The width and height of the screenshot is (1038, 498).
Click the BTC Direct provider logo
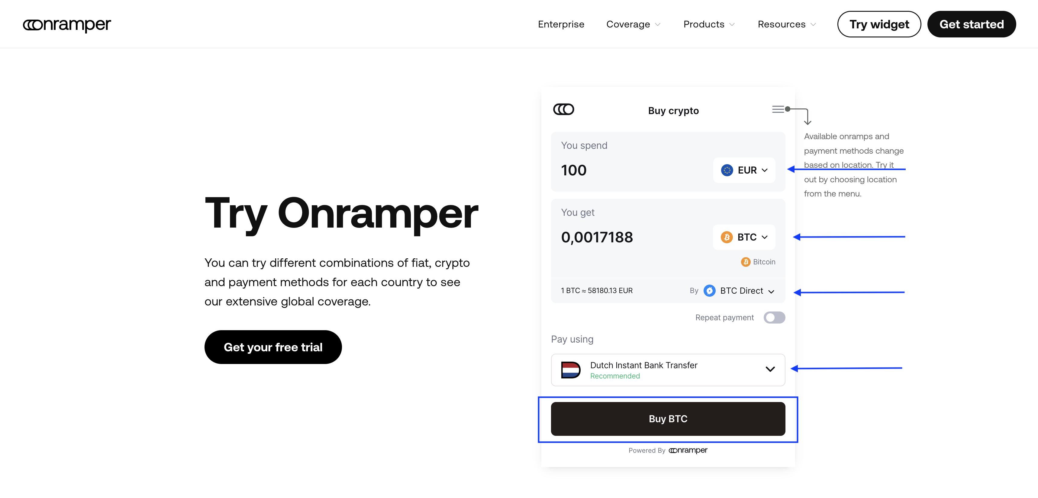click(x=709, y=291)
